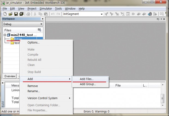Viewport: 169px width, 116px height.
Task: Click the Copy icon
Action: 40,14
